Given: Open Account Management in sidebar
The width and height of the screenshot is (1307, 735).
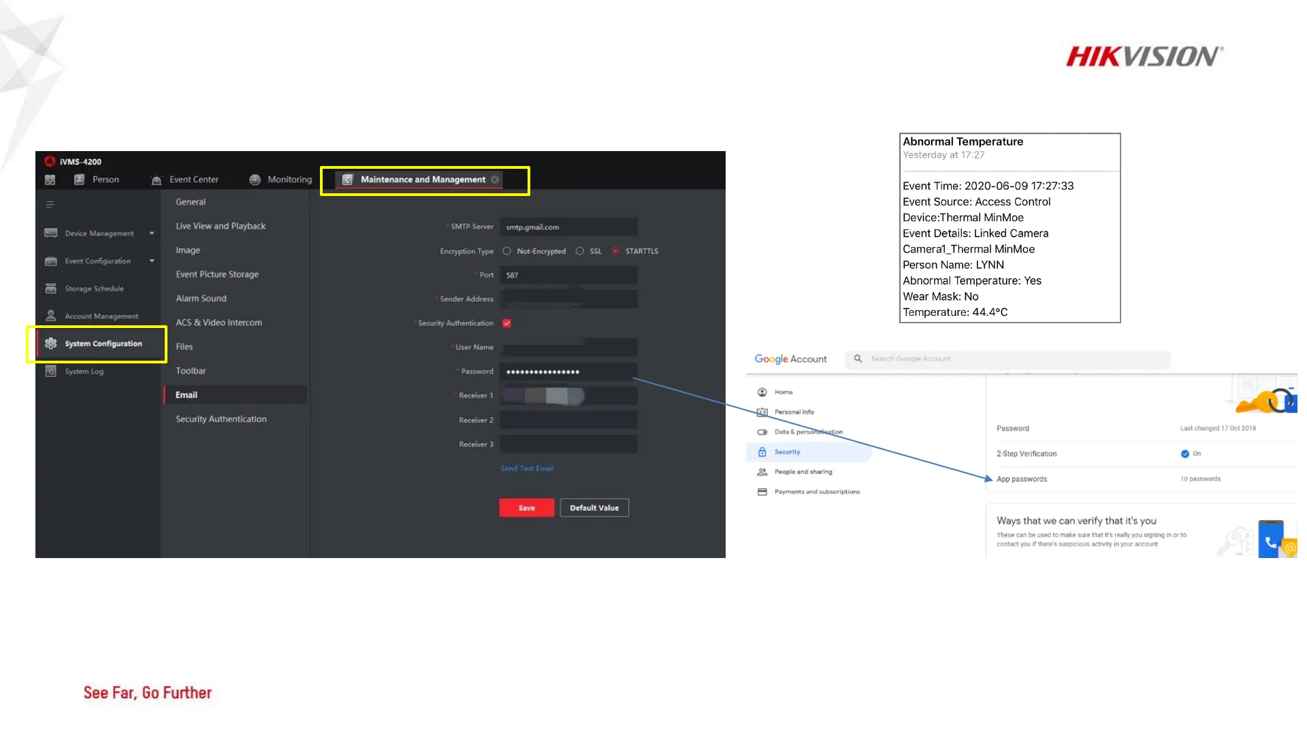Looking at the screenshot, I should tap(101, 316).
